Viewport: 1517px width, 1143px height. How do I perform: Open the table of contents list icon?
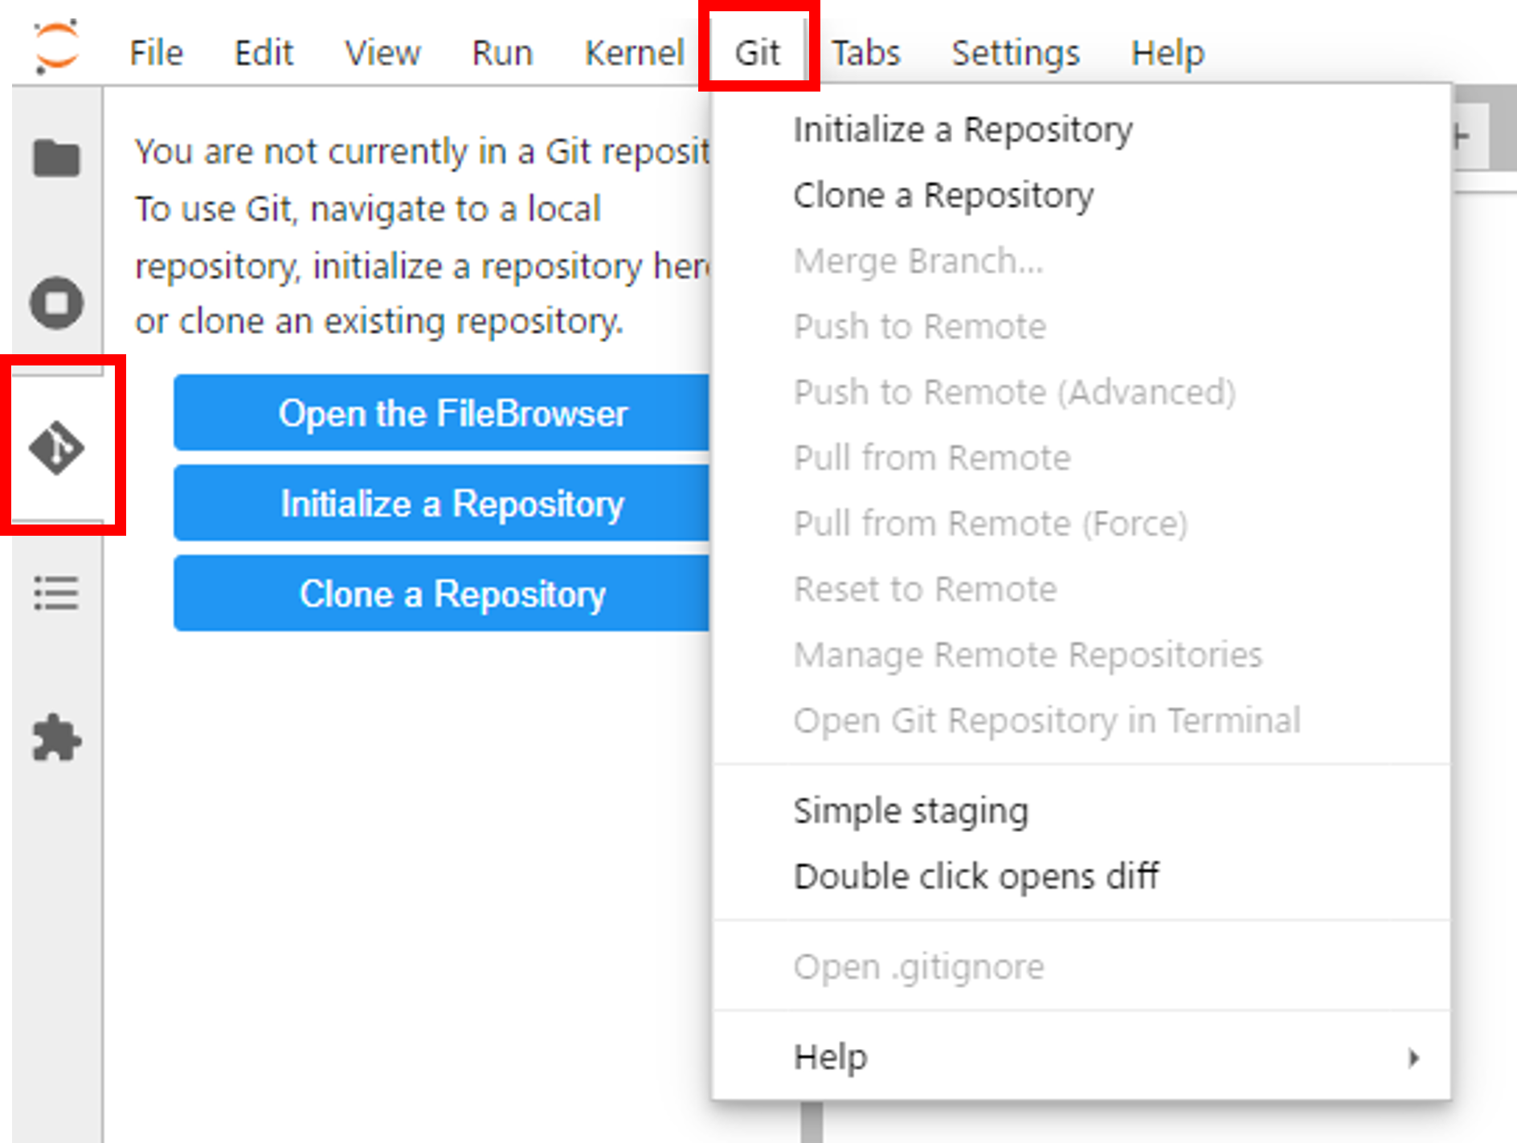click(56, 593)
